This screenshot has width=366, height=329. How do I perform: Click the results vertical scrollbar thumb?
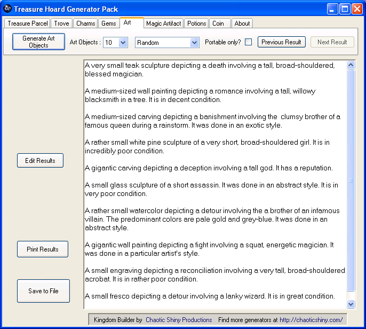click(351, 181)
